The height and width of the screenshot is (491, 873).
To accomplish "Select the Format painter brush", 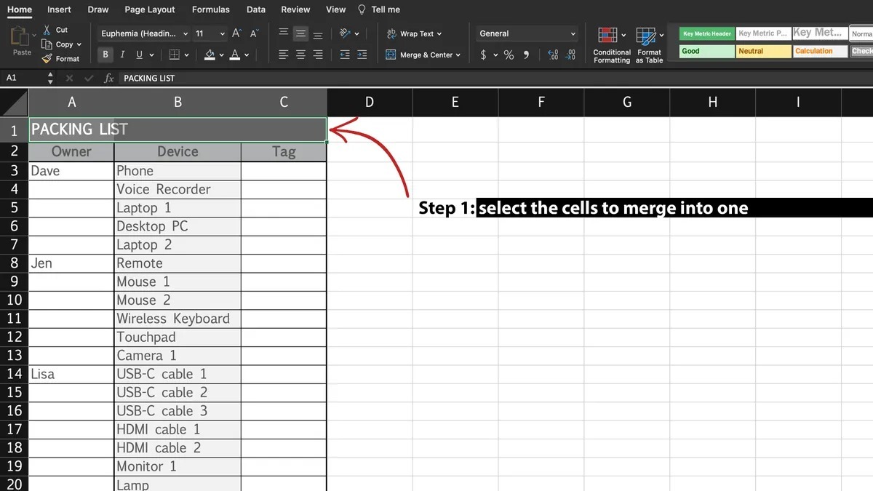I will pyautogui.click(x=47, y=59).
